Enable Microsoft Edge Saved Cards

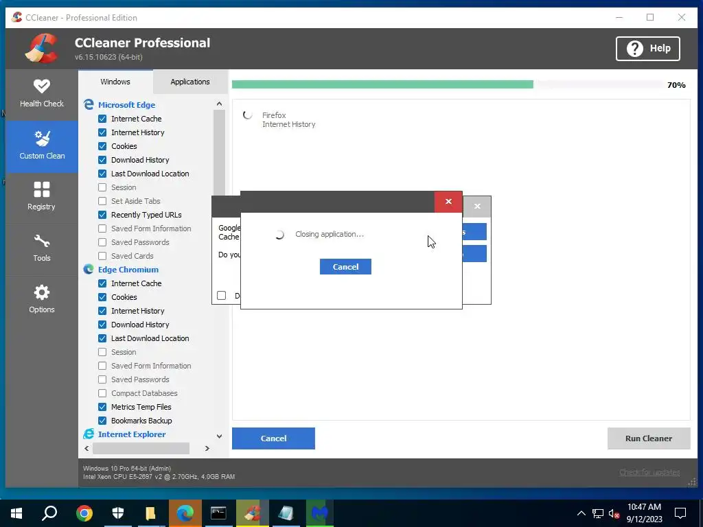point(102,256)
